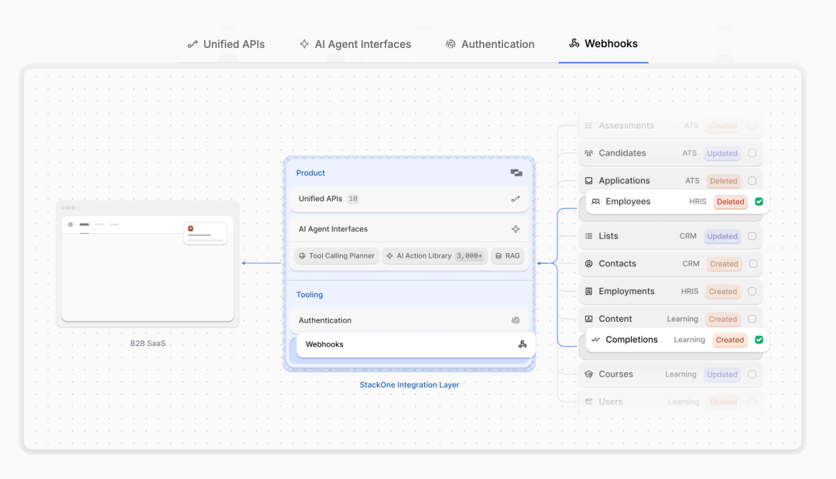The height and width of the screenshot is (479, 836).
Task: Click the red notification dot in mockup
Action: point(190,228)
